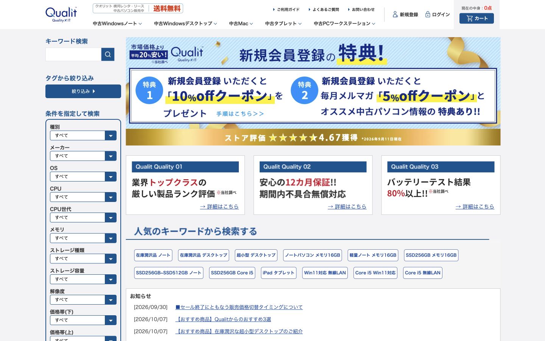This screenshot has width=545, height=341.
Task: Open ご利用ガイド link
Action: (286, 9)
